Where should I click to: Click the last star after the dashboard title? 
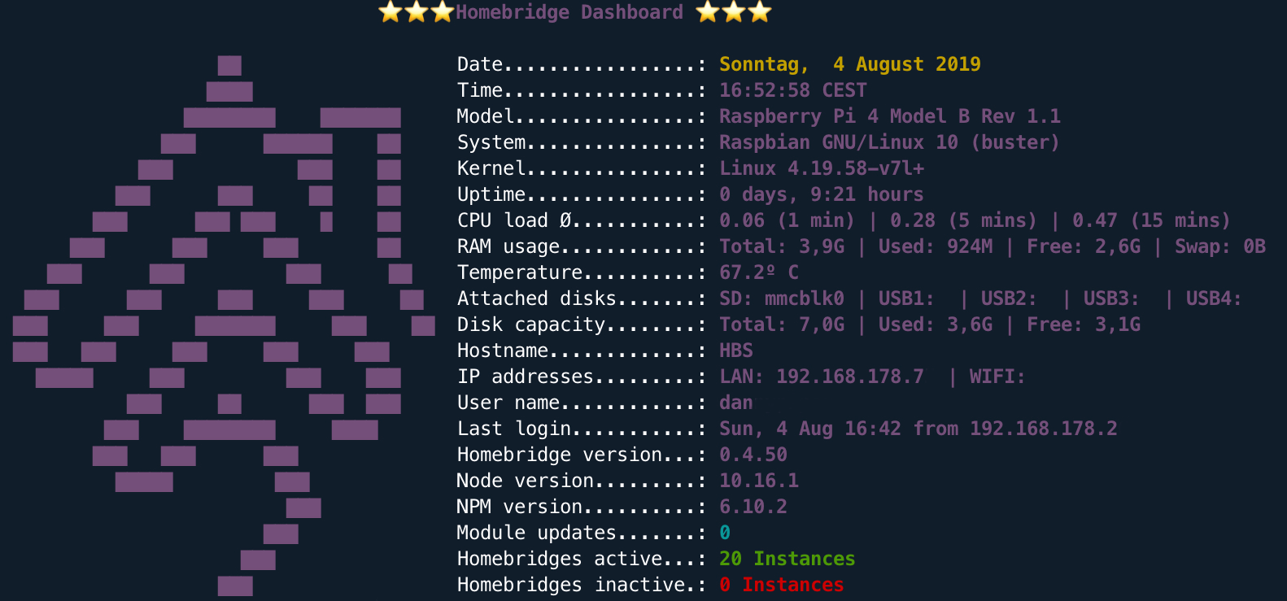(x=759, y=12)
